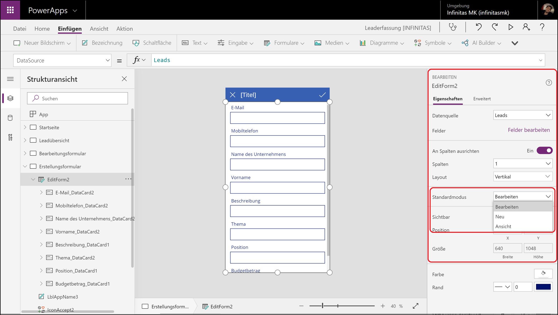
Task: Open the Office app launcher waffle
Action: [x=10, y=10]
